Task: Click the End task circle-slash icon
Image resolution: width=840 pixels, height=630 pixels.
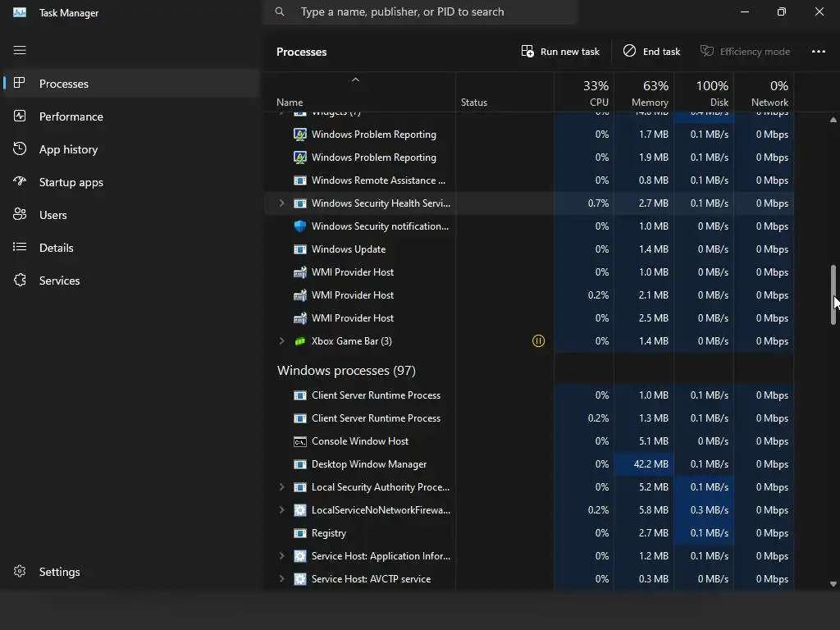Action: coord(629,51)
